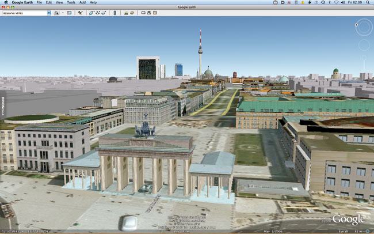Select the add placemark toolbar icon

[80, 12]
